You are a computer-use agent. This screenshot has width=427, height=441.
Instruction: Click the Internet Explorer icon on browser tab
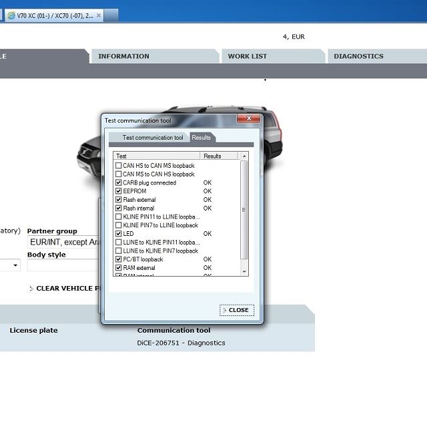(x=11, y=15)
